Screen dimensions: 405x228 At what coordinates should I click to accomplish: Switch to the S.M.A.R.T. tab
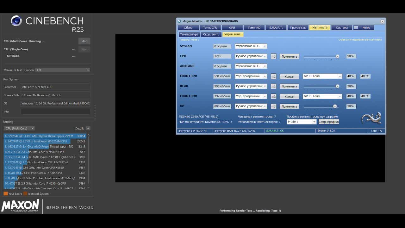276,28
